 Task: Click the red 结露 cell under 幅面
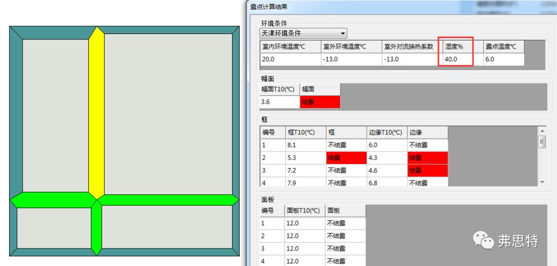[320, 102]
